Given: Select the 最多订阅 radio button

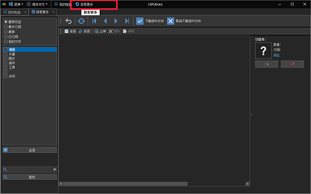Looking at the screenshot, I should [x=6, y=27].
